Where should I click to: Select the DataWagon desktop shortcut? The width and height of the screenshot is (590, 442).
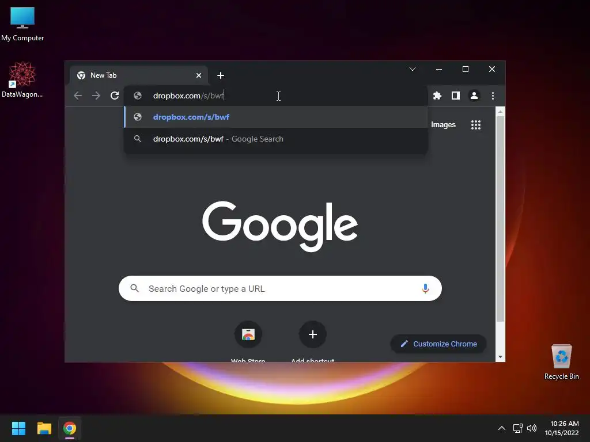22,79
